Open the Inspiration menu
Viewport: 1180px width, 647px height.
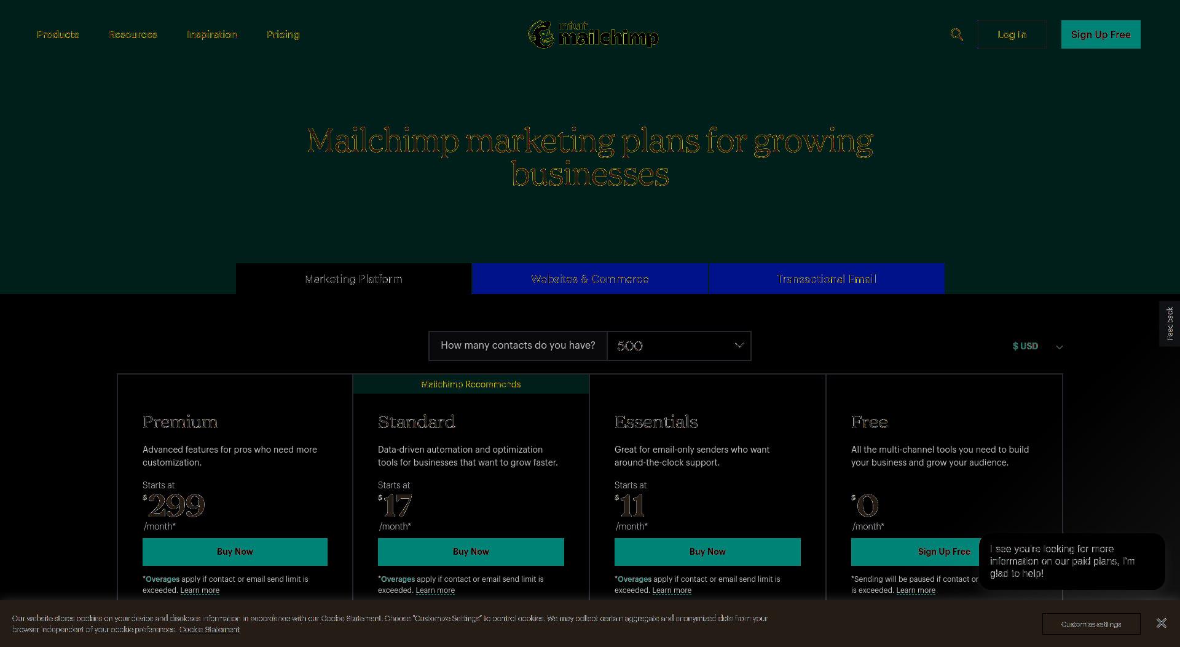(x=212, y=34)
